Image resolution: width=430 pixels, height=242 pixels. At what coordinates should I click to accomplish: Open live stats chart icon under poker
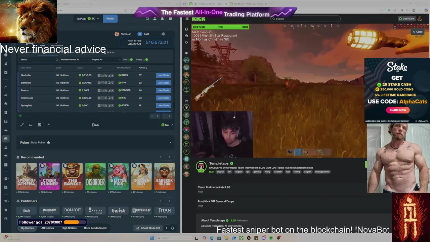(x=39, y=125)
